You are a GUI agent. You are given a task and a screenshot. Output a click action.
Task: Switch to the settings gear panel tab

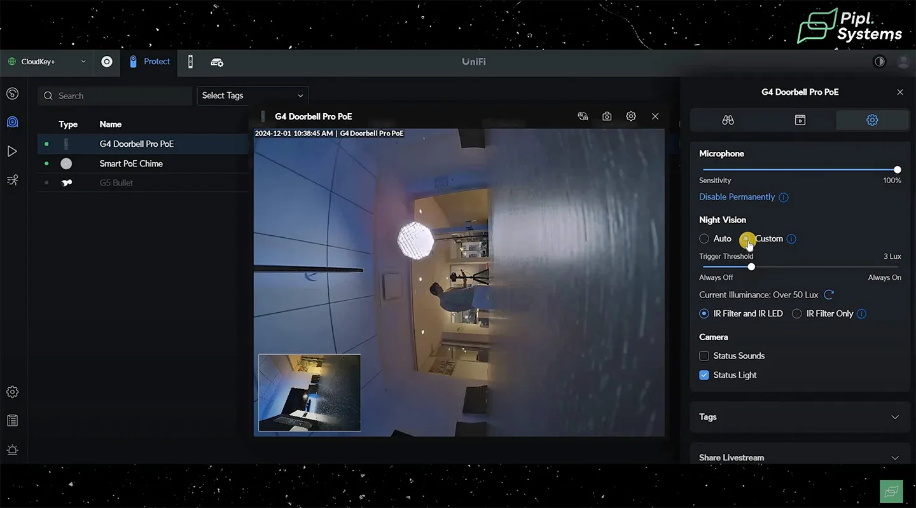click(x=872, y=120)
